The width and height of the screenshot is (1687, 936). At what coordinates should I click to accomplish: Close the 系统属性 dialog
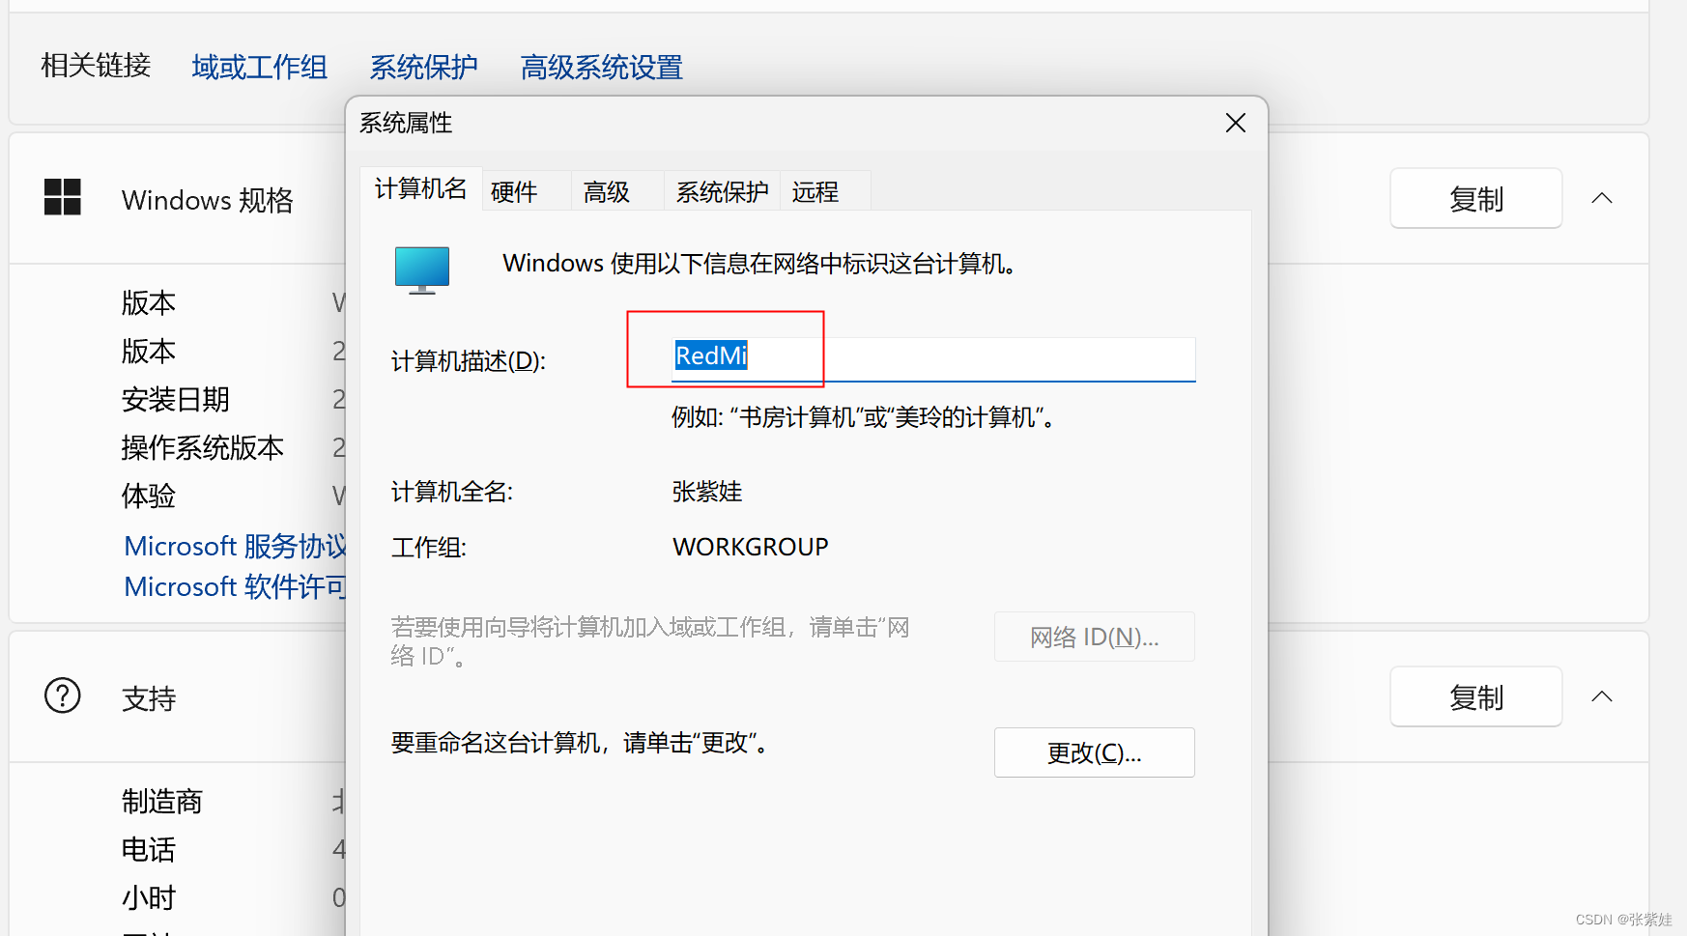1235,123
